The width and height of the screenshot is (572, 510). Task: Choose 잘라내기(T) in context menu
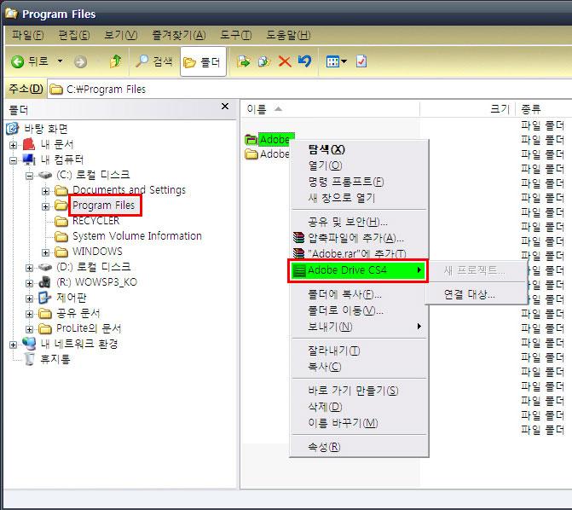359,351
